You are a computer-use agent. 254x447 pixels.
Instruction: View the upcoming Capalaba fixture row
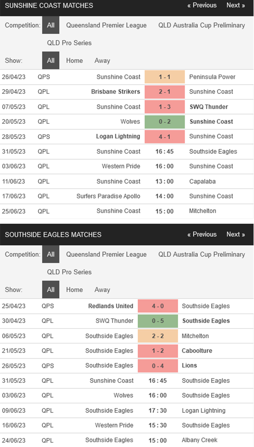127,181
